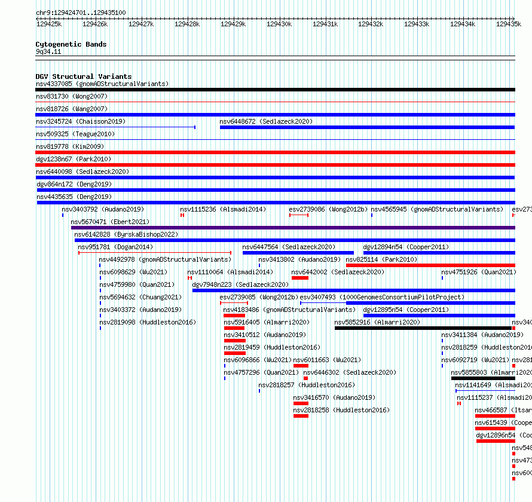Click the nsv509325 (Teague2010) label
Viewport: 532px width, 502px height.
75,134
